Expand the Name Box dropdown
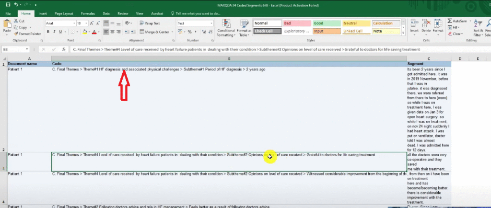Screen dimensions: 491x208 tap(27, 49)
